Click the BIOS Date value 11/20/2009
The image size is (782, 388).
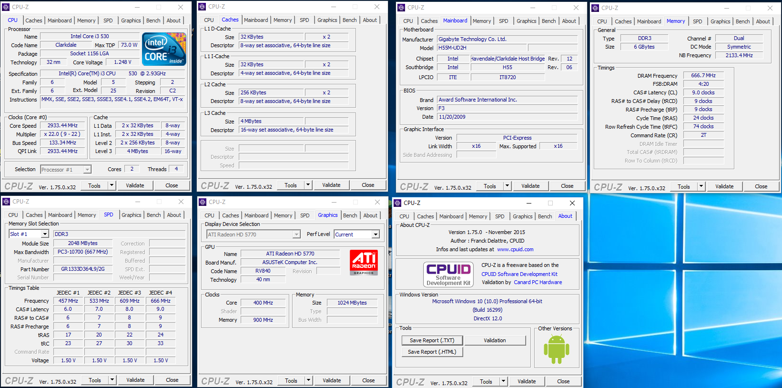[508, 117]
